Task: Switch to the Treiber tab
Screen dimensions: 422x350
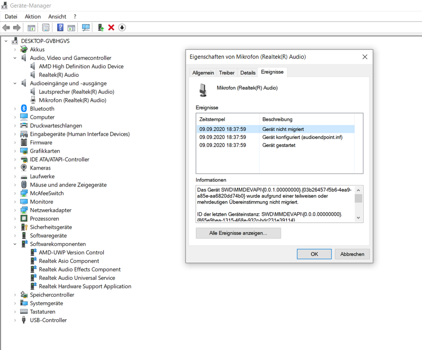Action: [227, 73]
